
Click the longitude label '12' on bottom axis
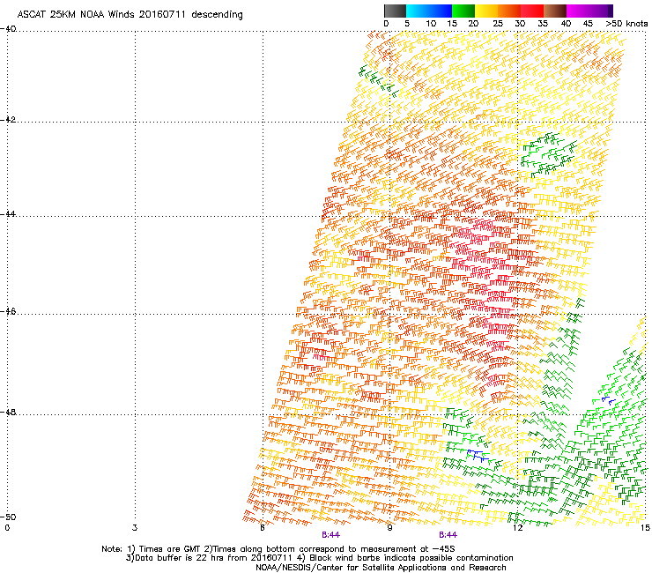(x=517, y=528)
